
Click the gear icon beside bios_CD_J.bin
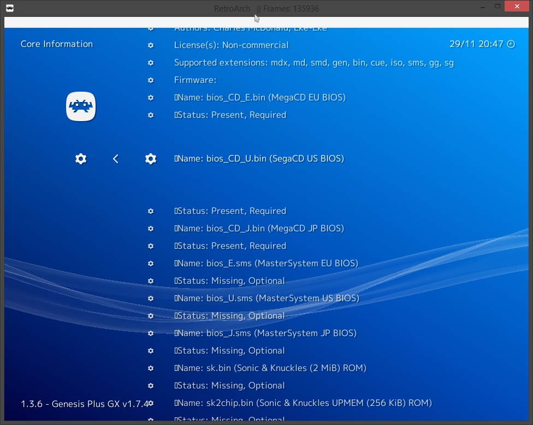pos(151,229)
